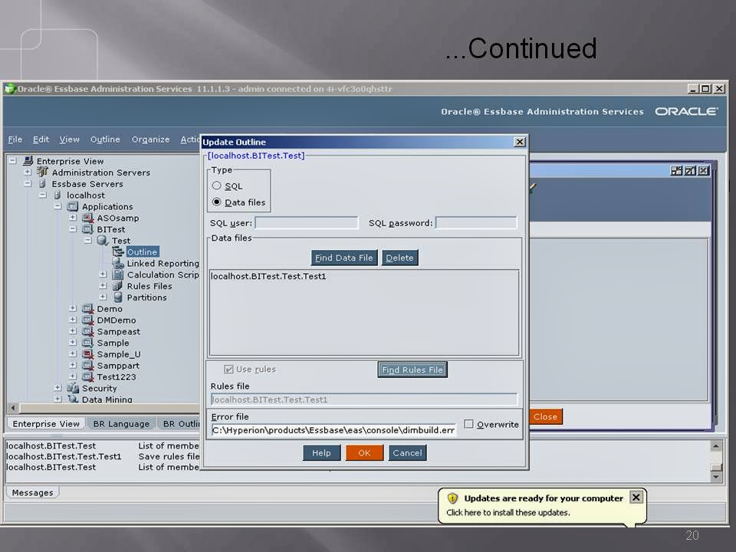Open the Edit menu

[41, 140]
